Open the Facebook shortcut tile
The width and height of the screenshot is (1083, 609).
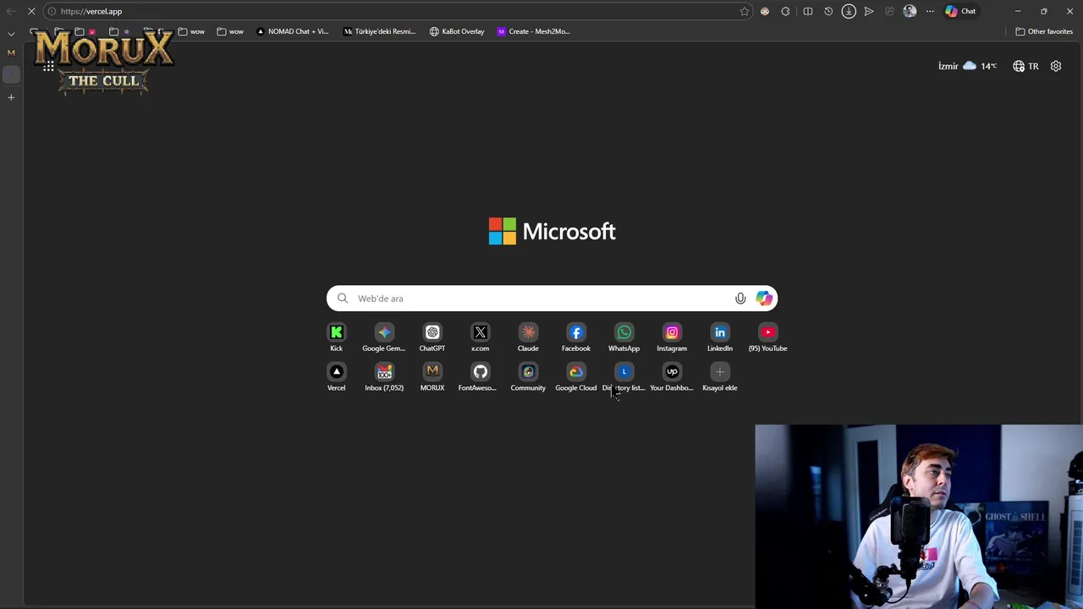pos(576,337)
